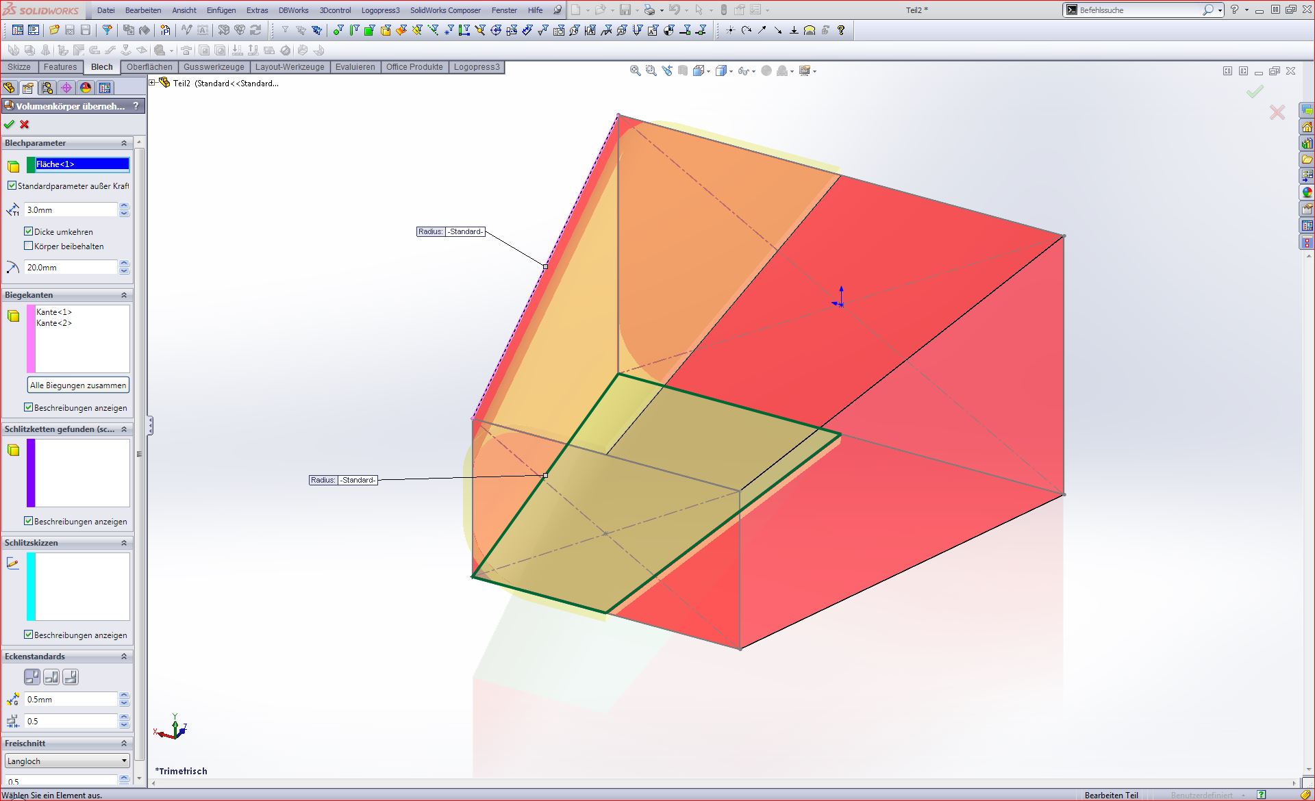Increase the 3.0mm thickness spinner up
The width and height of the screenshot is (1315, 801).
[124, 206]
